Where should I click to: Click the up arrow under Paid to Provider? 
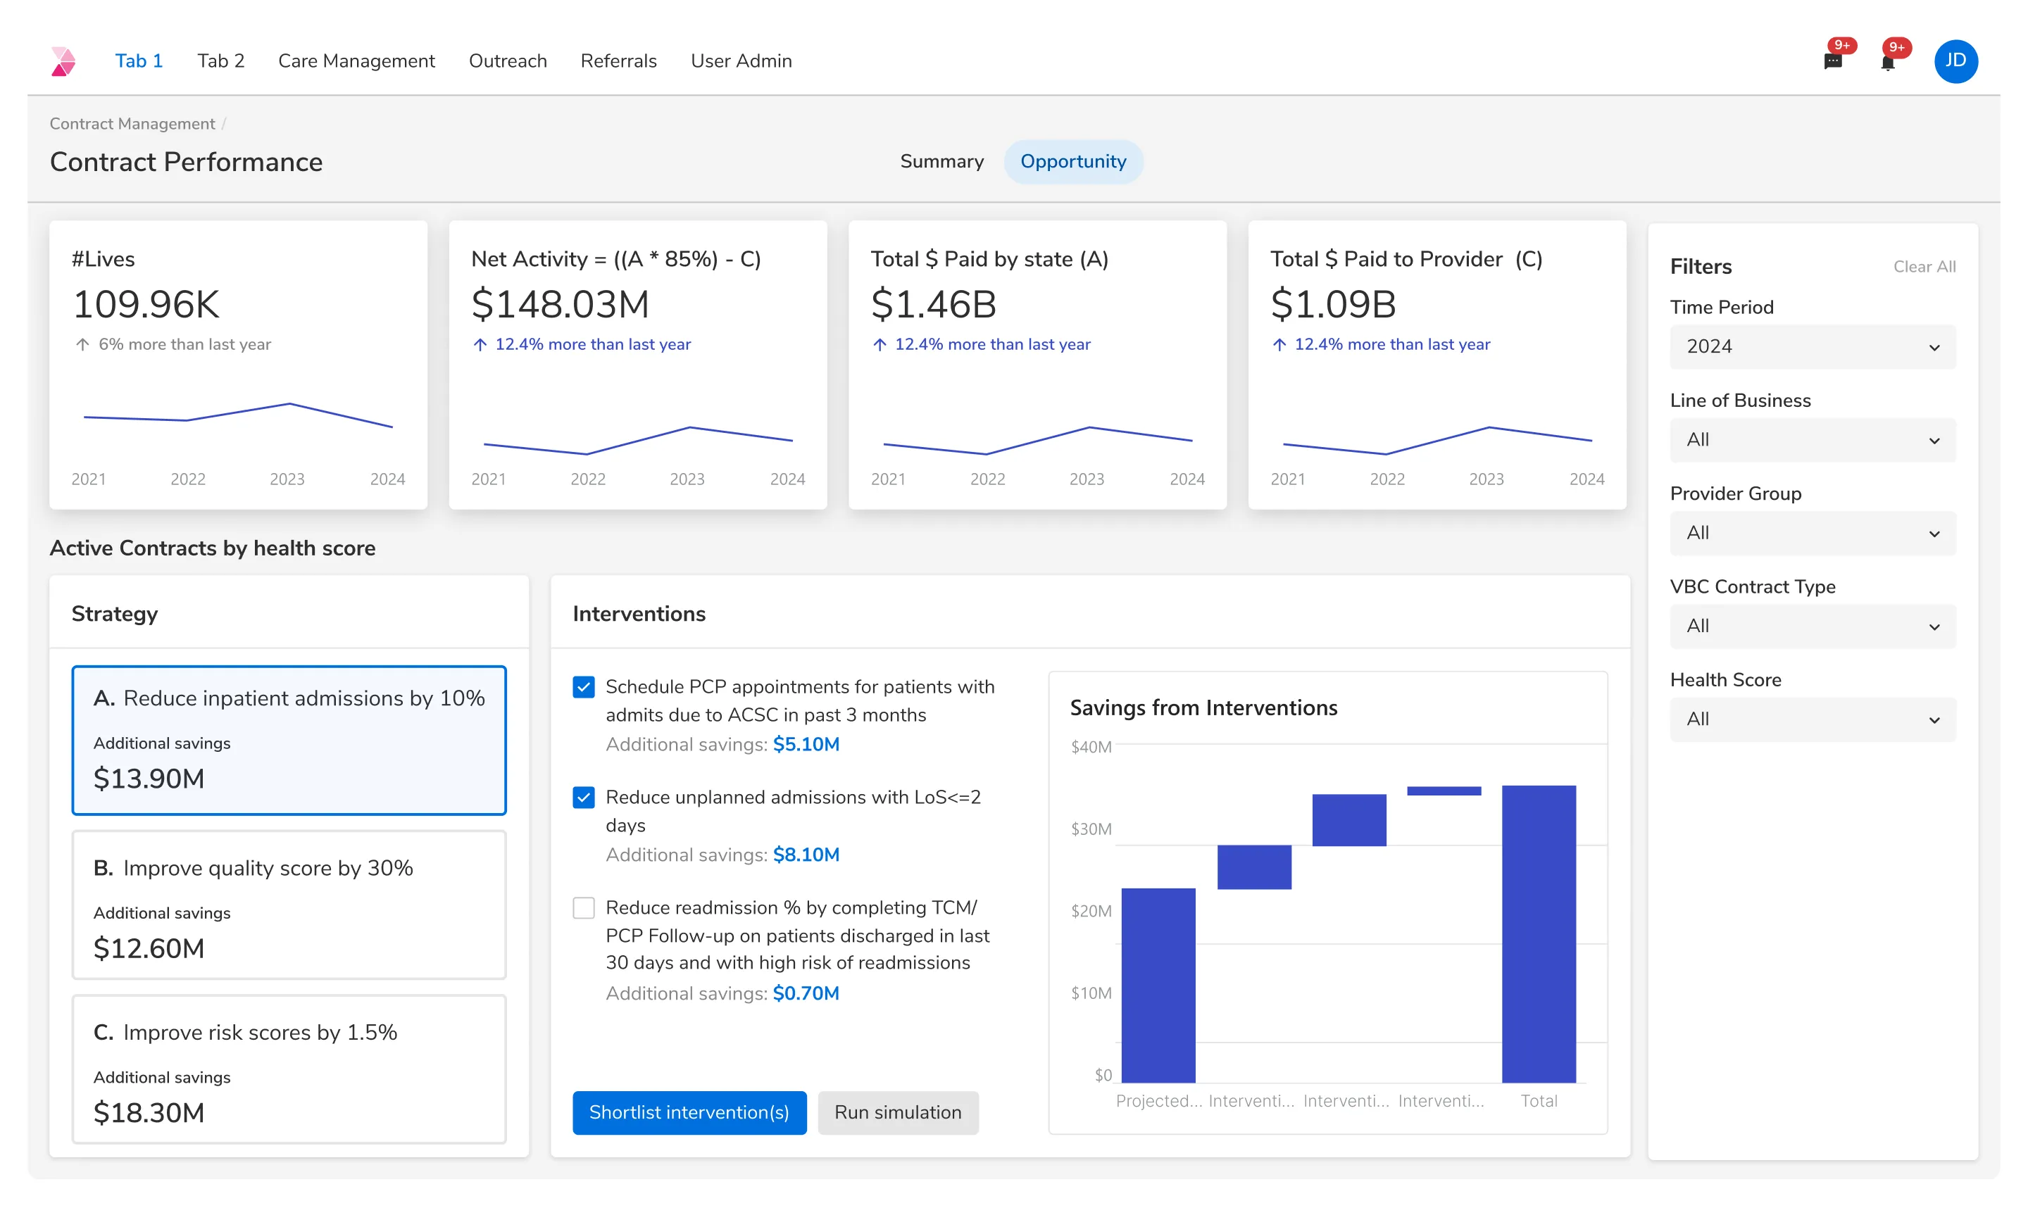pyautogui.click(x=1279, y=344)
